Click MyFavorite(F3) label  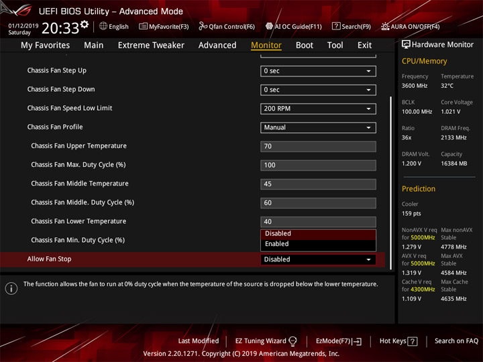169,27
